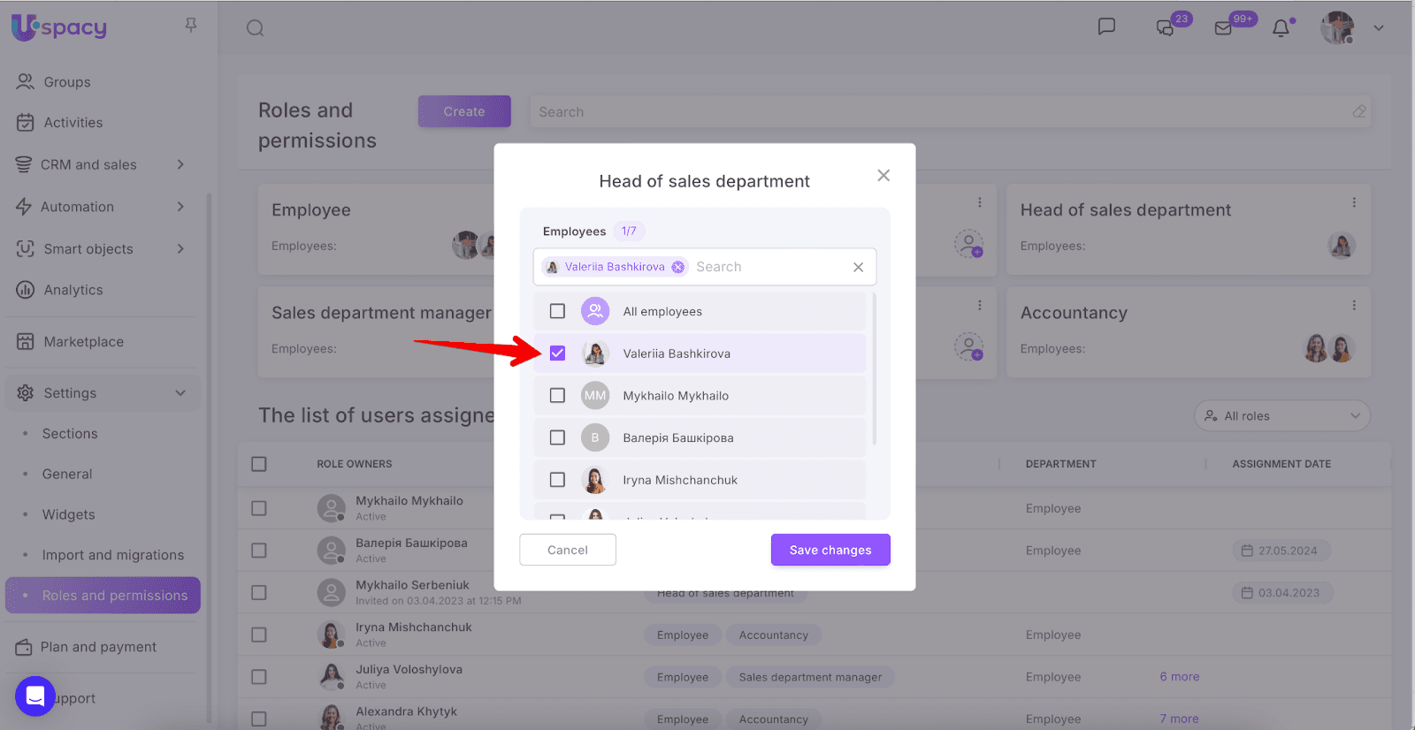Open the mail inbox icon with 99+ badge
This screenshot has width=1415, height=730.
tap(1223, 28)
